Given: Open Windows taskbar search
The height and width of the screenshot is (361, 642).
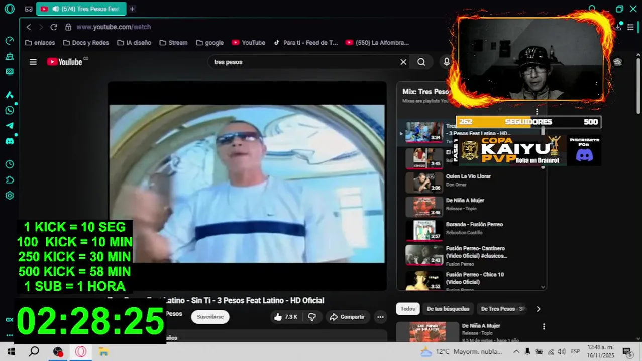Looking at the screenshot, I should 34,351.
